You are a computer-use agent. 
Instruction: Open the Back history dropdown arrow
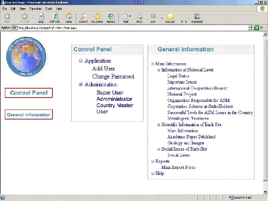[x=16, y=18]
